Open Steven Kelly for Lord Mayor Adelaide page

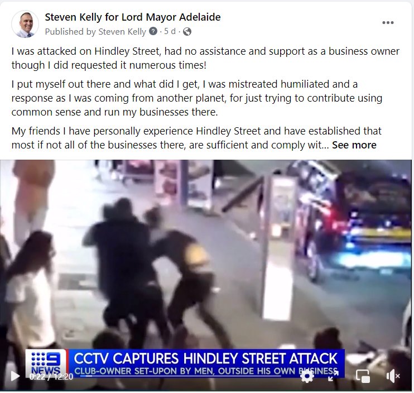click(x=133, y=17)
